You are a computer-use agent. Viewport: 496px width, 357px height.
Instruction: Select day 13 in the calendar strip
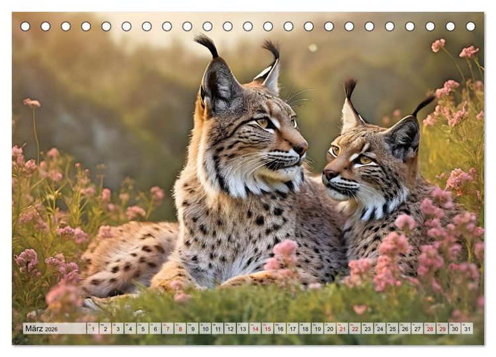[243, 329]
